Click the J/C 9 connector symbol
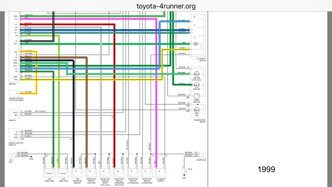The width and height of the screenshot is (332, 187). click(x=184, y=172)
